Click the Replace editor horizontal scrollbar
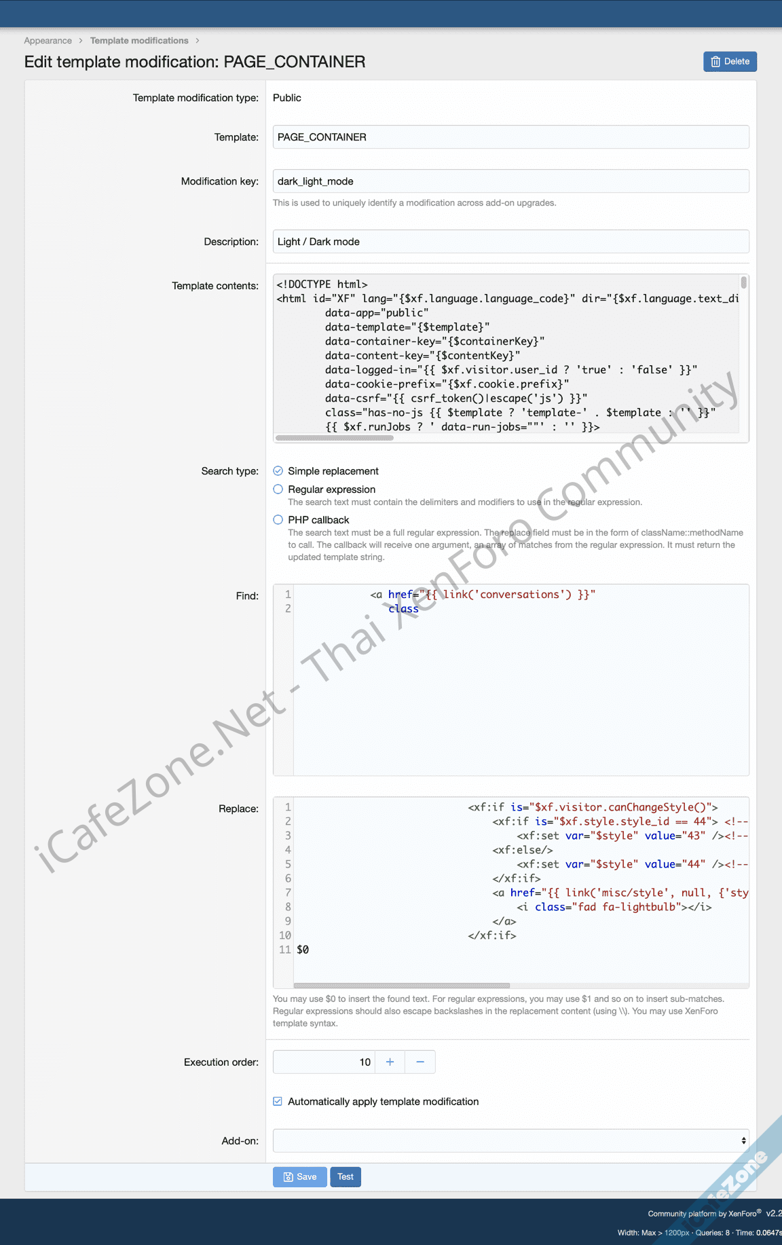The width and height of the screenshot is (782, 1245). coord(401,985)
